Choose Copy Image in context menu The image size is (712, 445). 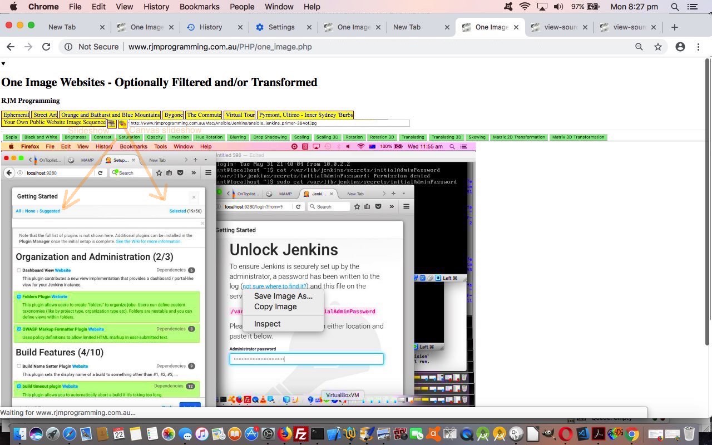pyautogui.click(x=283, y=306)
